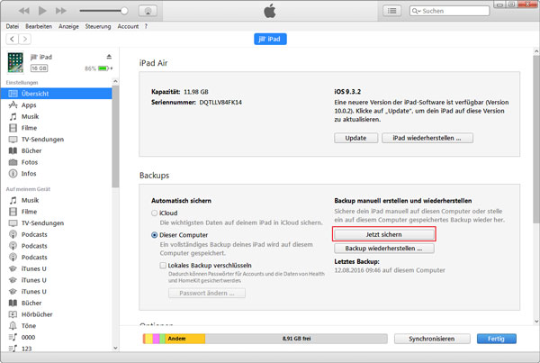
Task: Select the iCloud backup option
Action: point(155,213)
